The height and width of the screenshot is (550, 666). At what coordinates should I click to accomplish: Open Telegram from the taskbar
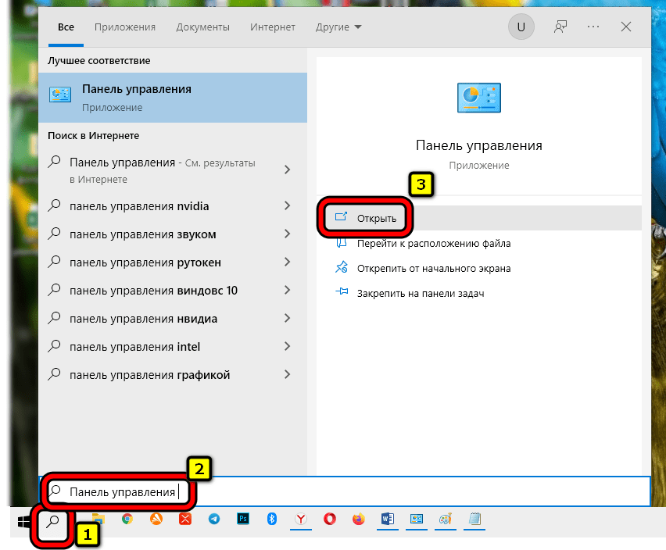point(214,519)
